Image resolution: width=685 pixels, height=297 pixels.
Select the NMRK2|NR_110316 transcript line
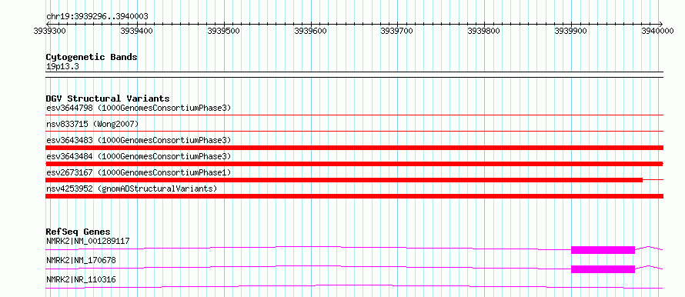pos(354,287)
